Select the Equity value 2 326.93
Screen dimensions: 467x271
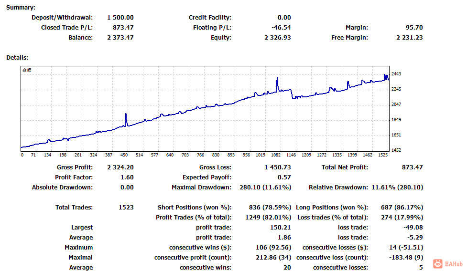278,38
